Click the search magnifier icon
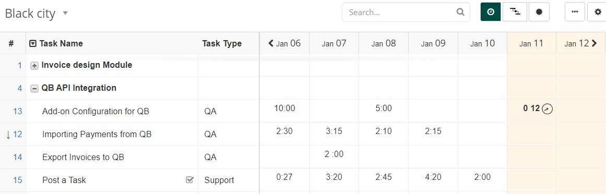606x194 pixels. (x=460, y=12)
